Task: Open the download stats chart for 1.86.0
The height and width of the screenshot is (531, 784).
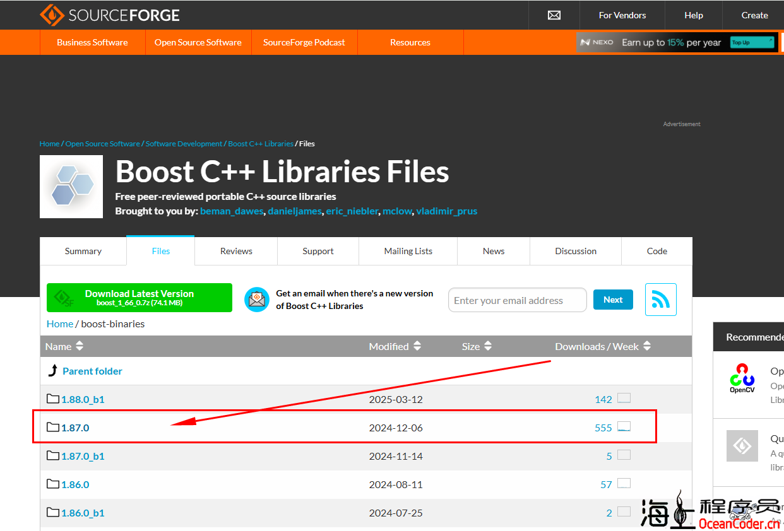Action: [624, 484]
